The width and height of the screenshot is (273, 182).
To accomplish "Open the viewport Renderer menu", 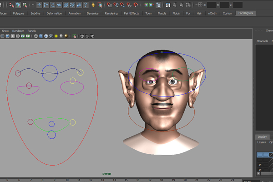I will (x=18, y=31).
